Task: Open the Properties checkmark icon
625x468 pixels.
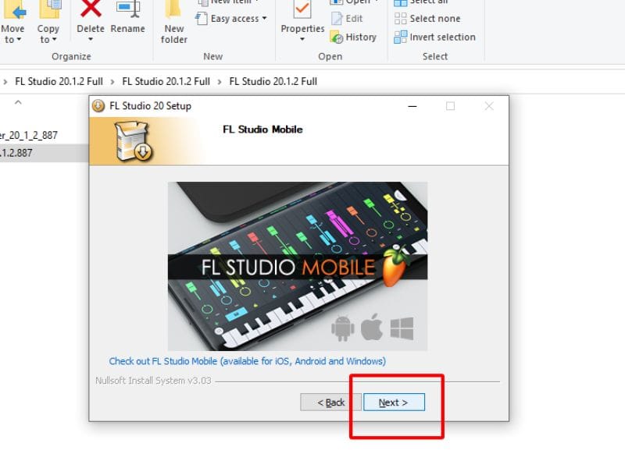Action: coord(302,9)
